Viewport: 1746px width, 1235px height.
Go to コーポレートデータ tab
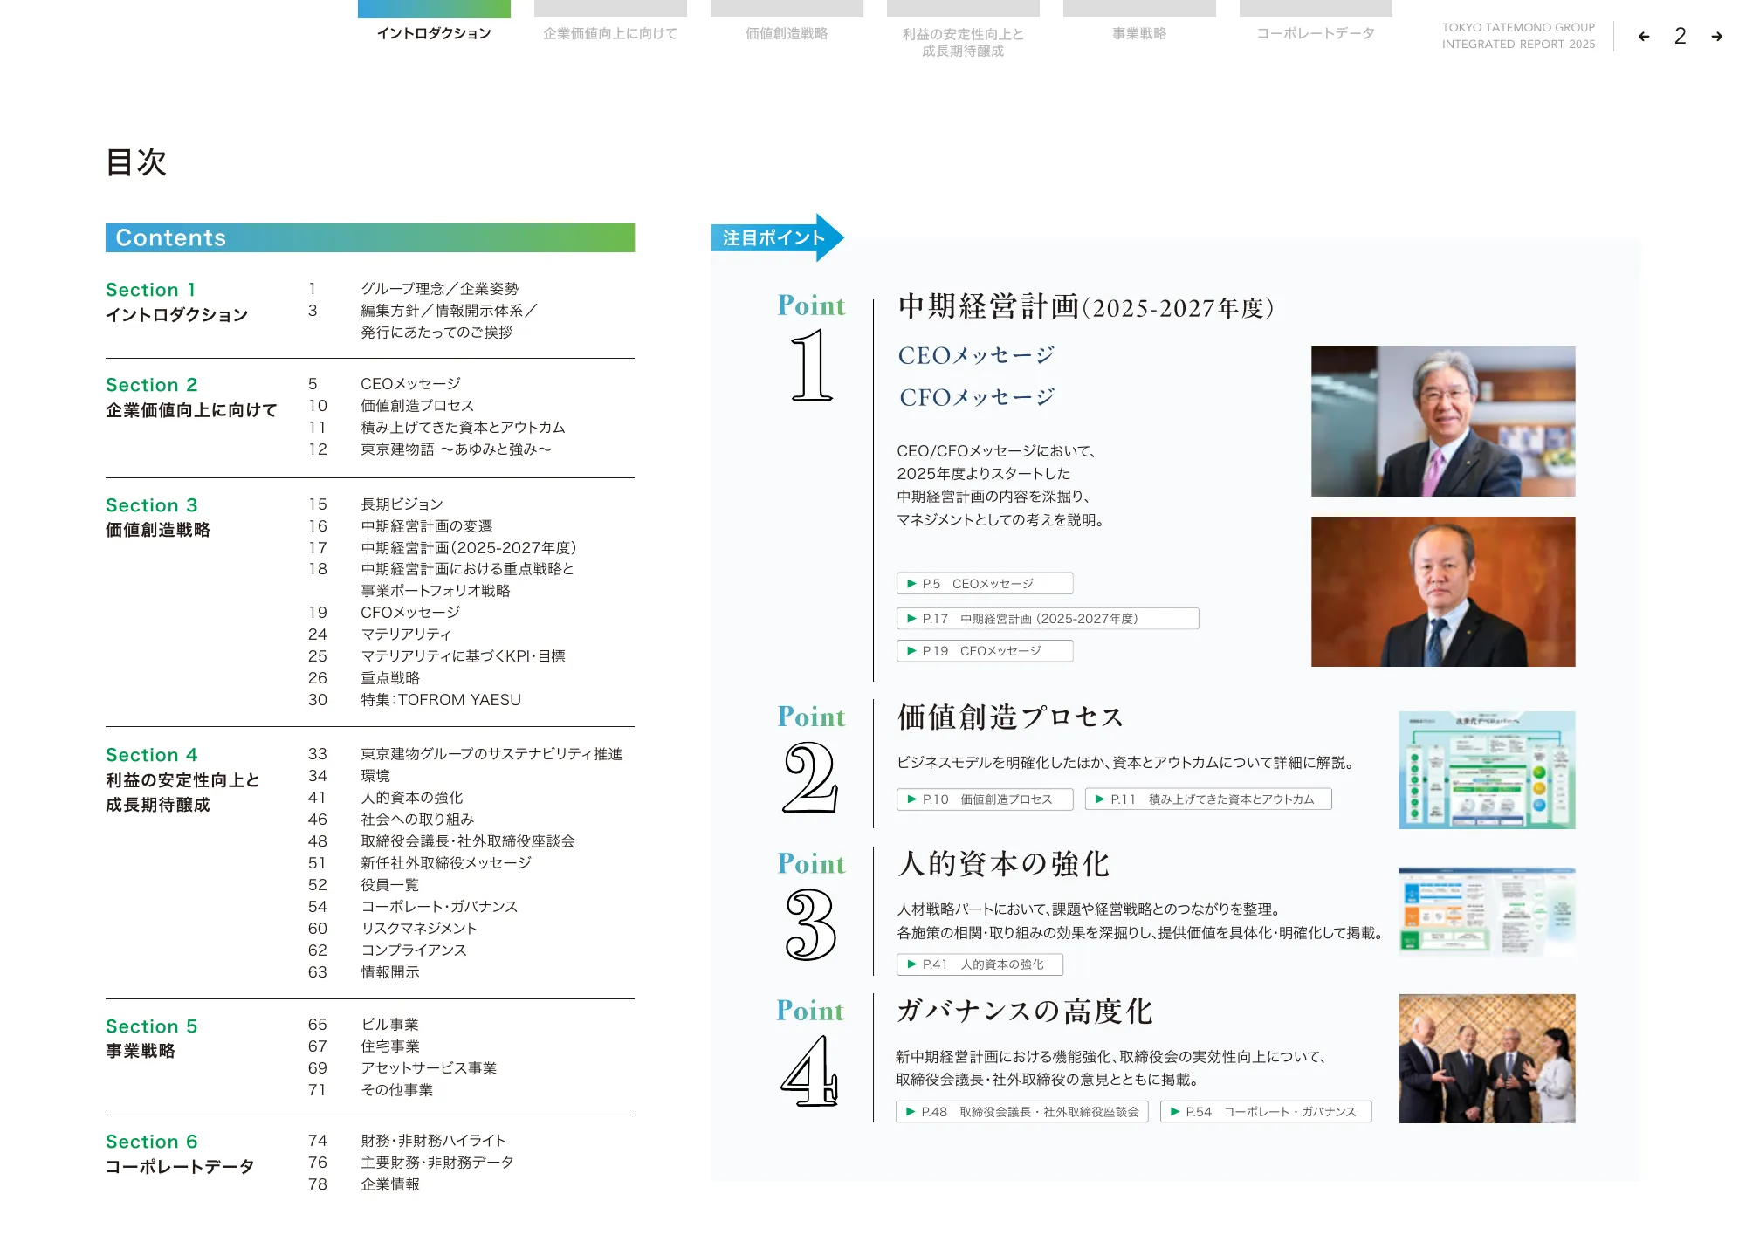coord(1316,33)
